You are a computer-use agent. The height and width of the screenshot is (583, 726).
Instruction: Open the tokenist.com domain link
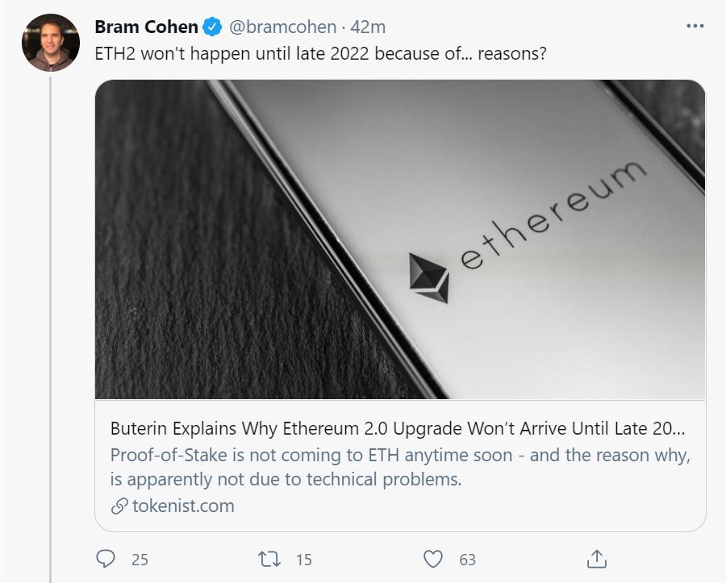[x=183, y=506]
